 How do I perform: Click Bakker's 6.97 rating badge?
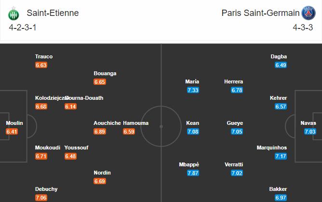pos(281,198)
